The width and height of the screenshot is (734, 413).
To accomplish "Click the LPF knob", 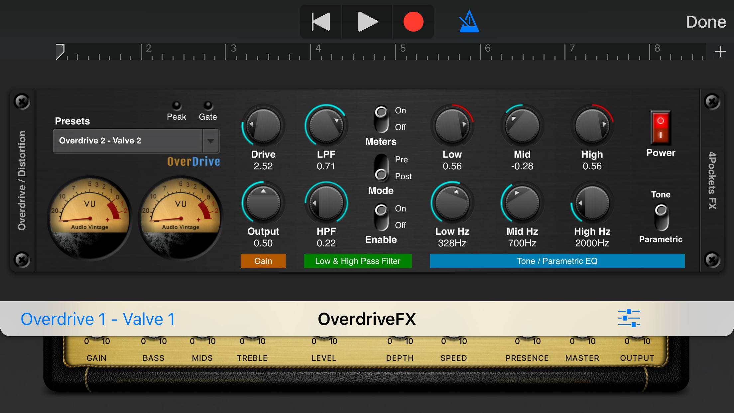I will (x=326, y=126).
